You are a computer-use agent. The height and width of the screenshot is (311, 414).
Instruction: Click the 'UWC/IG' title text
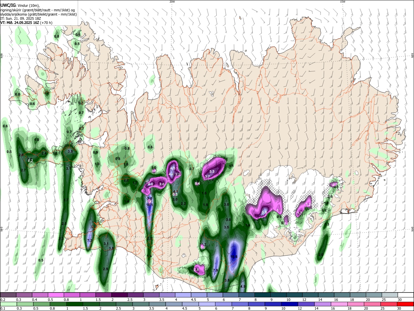click(x=8, y=5)
